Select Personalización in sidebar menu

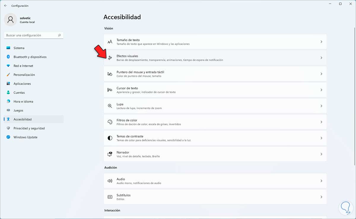(24, 75)
